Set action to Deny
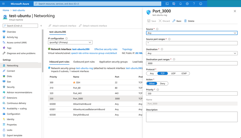 162,84
